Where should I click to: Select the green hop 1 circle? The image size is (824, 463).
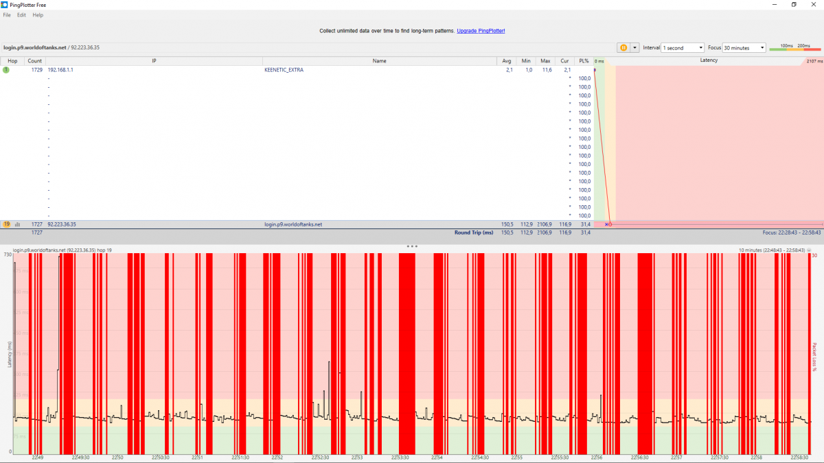pos(6,70)
